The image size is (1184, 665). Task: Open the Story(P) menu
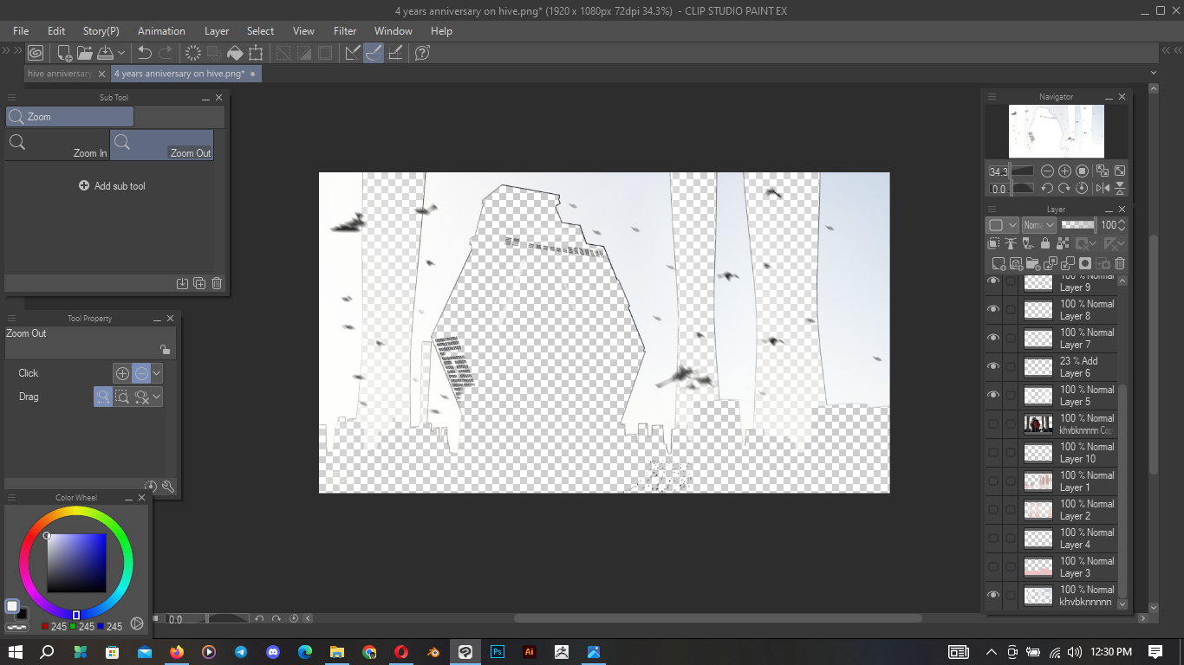[101, 31]
